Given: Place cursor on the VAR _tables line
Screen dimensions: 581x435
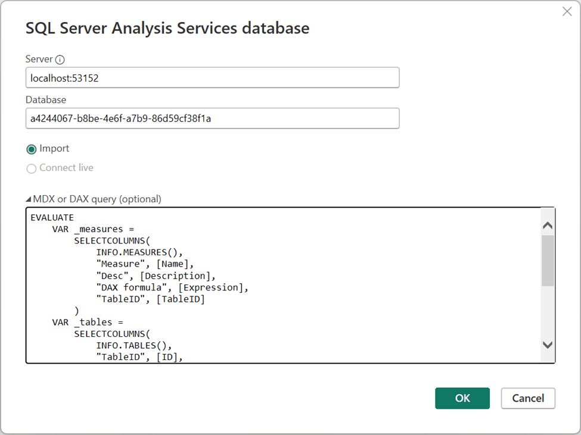Looking at the screenshot, I should click(x=87, y=323).
